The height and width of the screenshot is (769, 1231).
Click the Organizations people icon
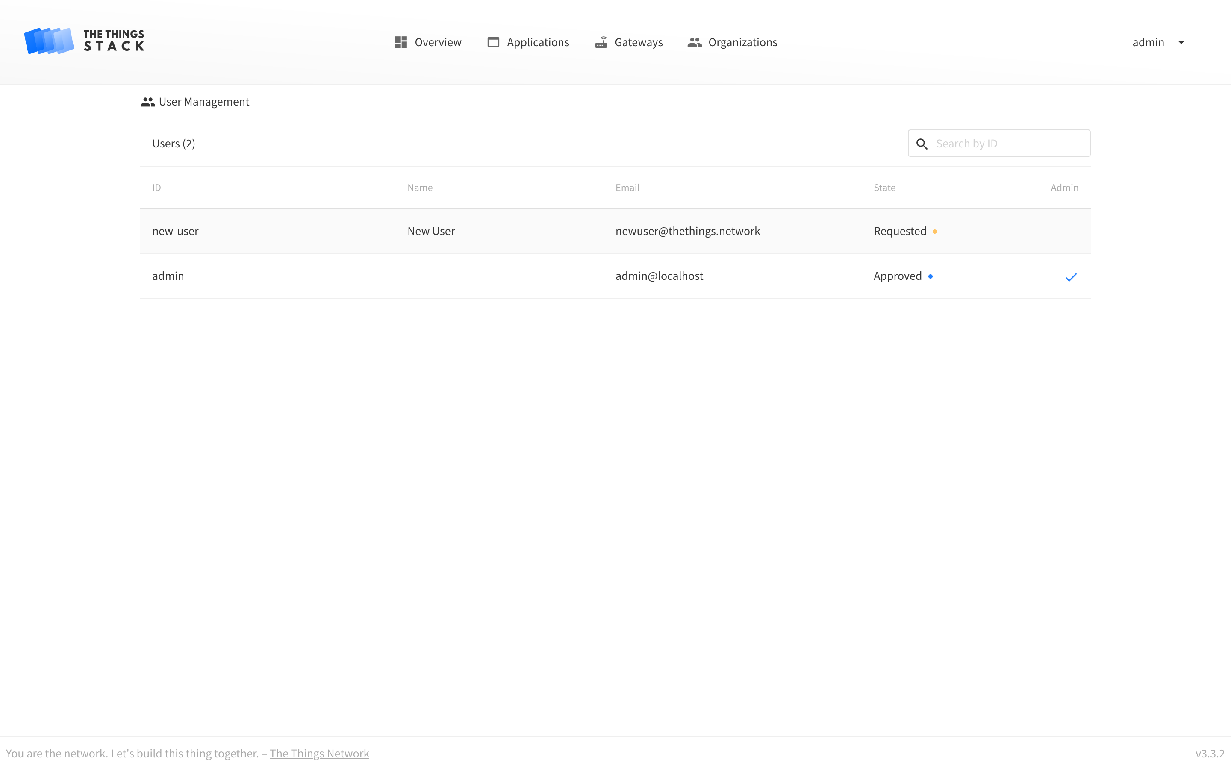tap(694, 42)
